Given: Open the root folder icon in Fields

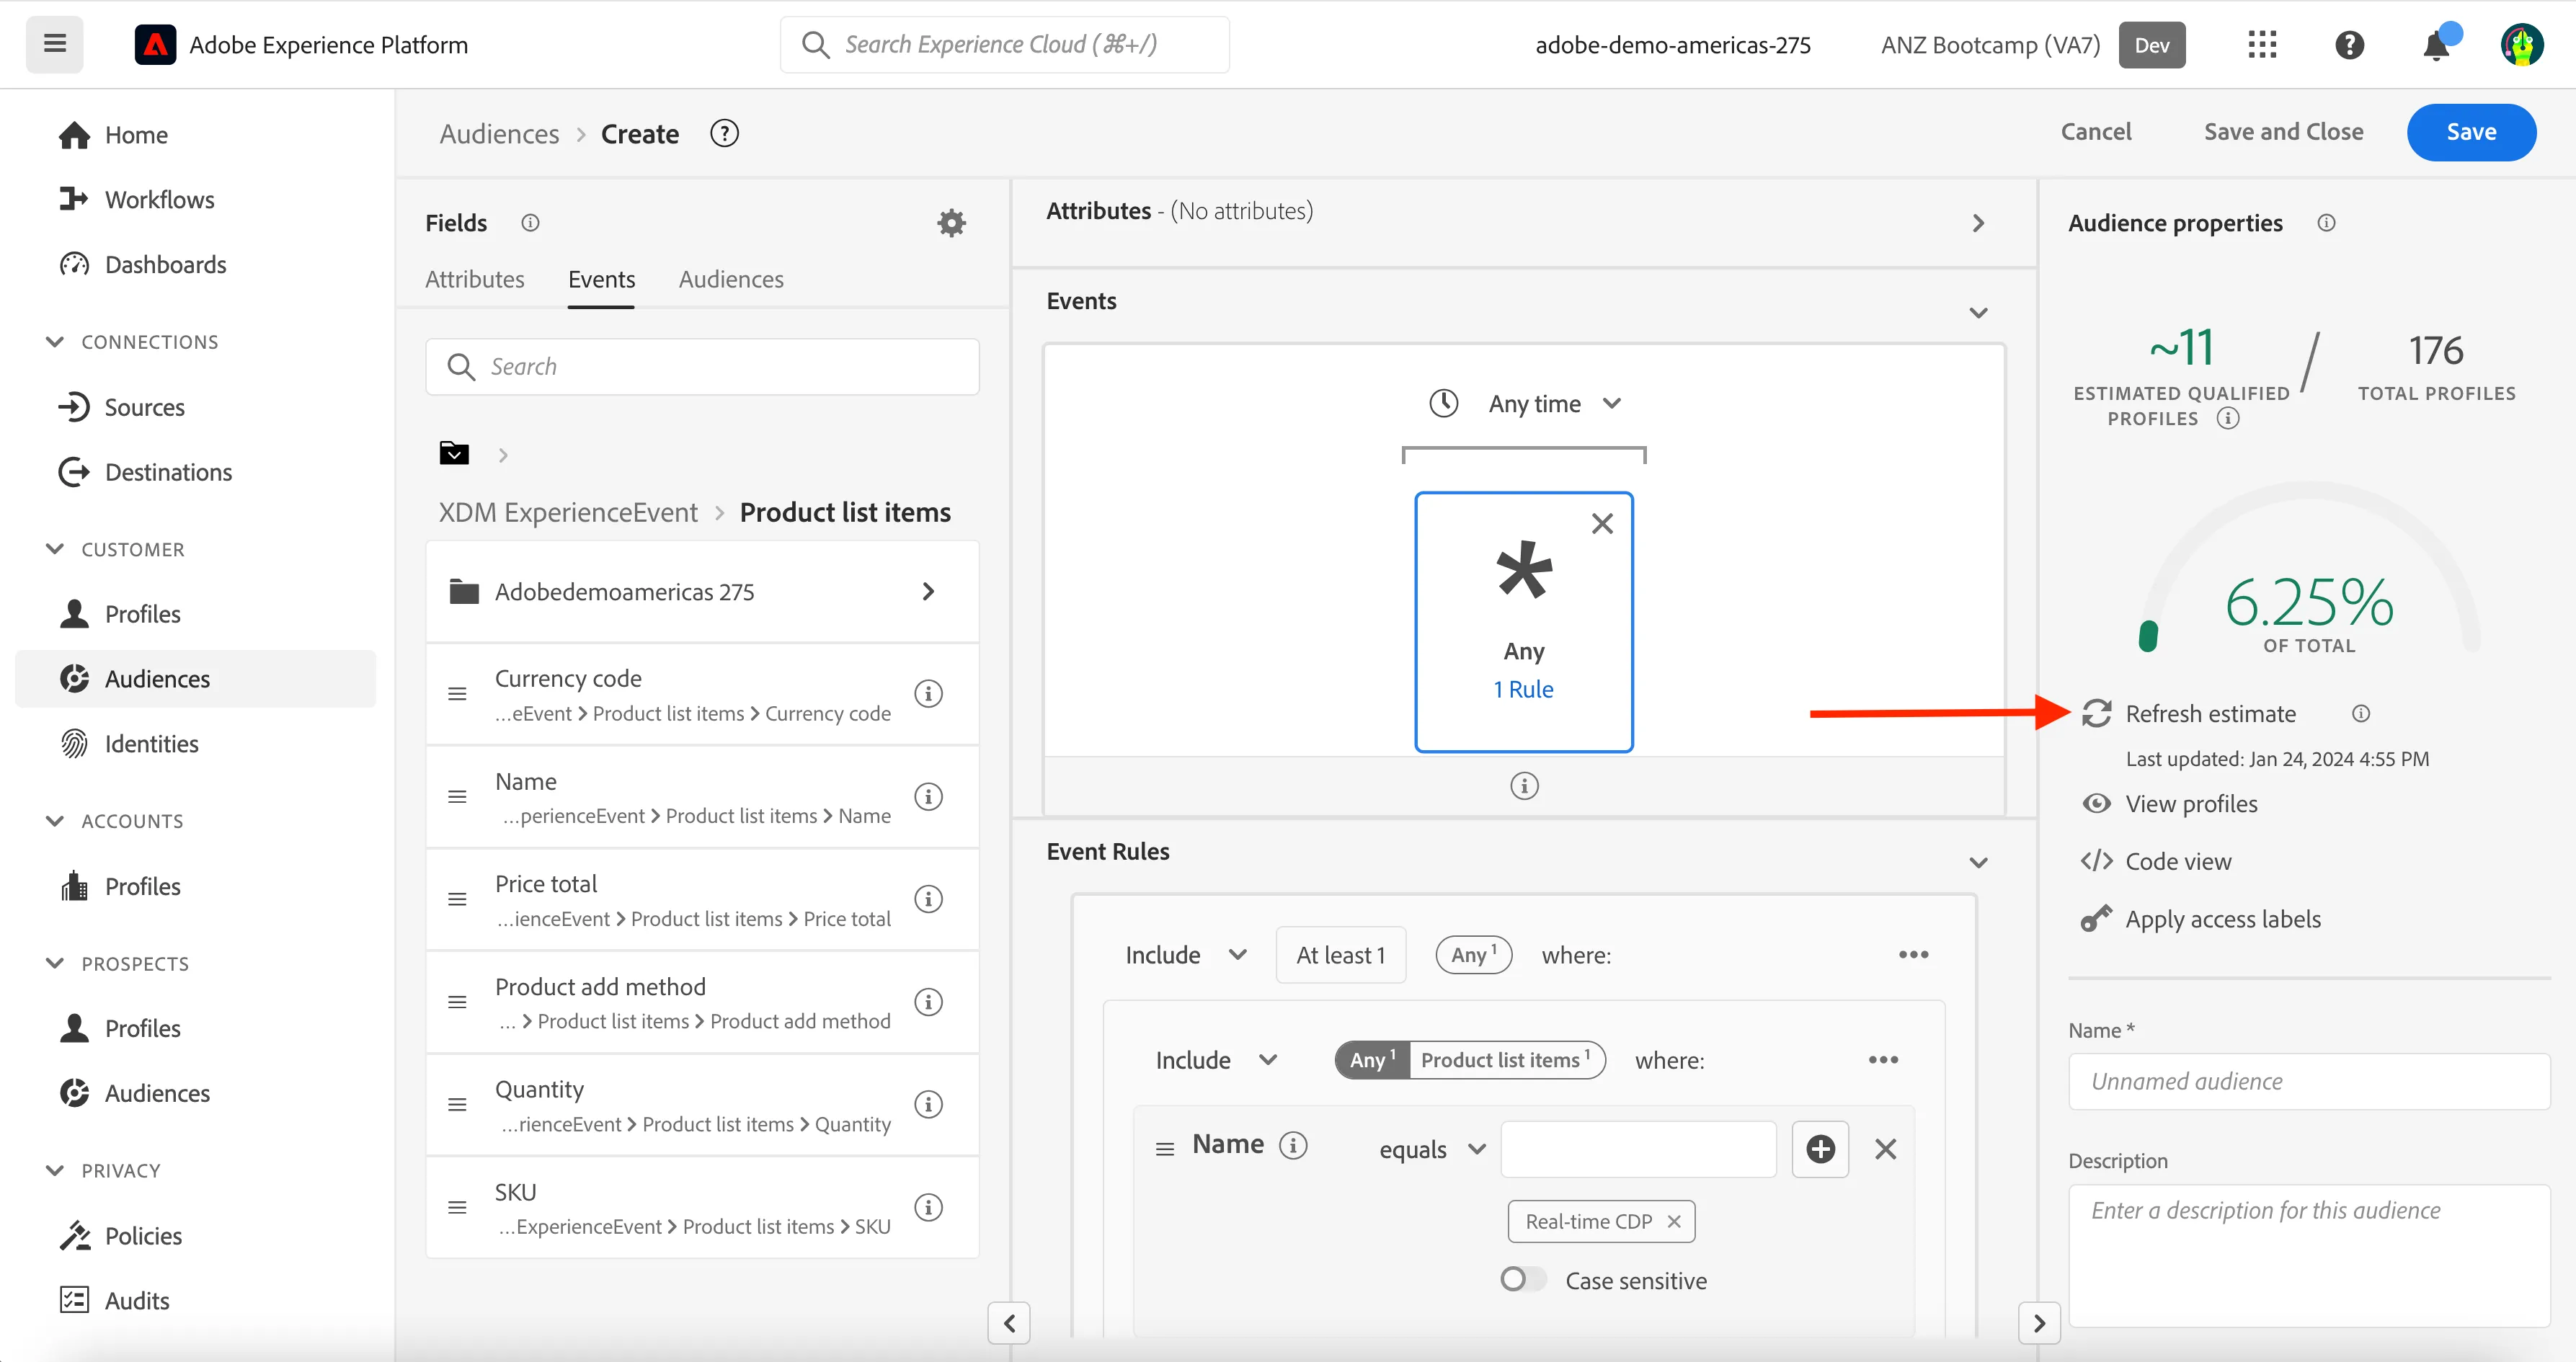Looking at the screenshot, I should point(454,454).
